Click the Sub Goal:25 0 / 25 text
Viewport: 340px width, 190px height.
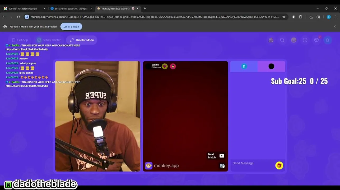[x=299, y=81]
